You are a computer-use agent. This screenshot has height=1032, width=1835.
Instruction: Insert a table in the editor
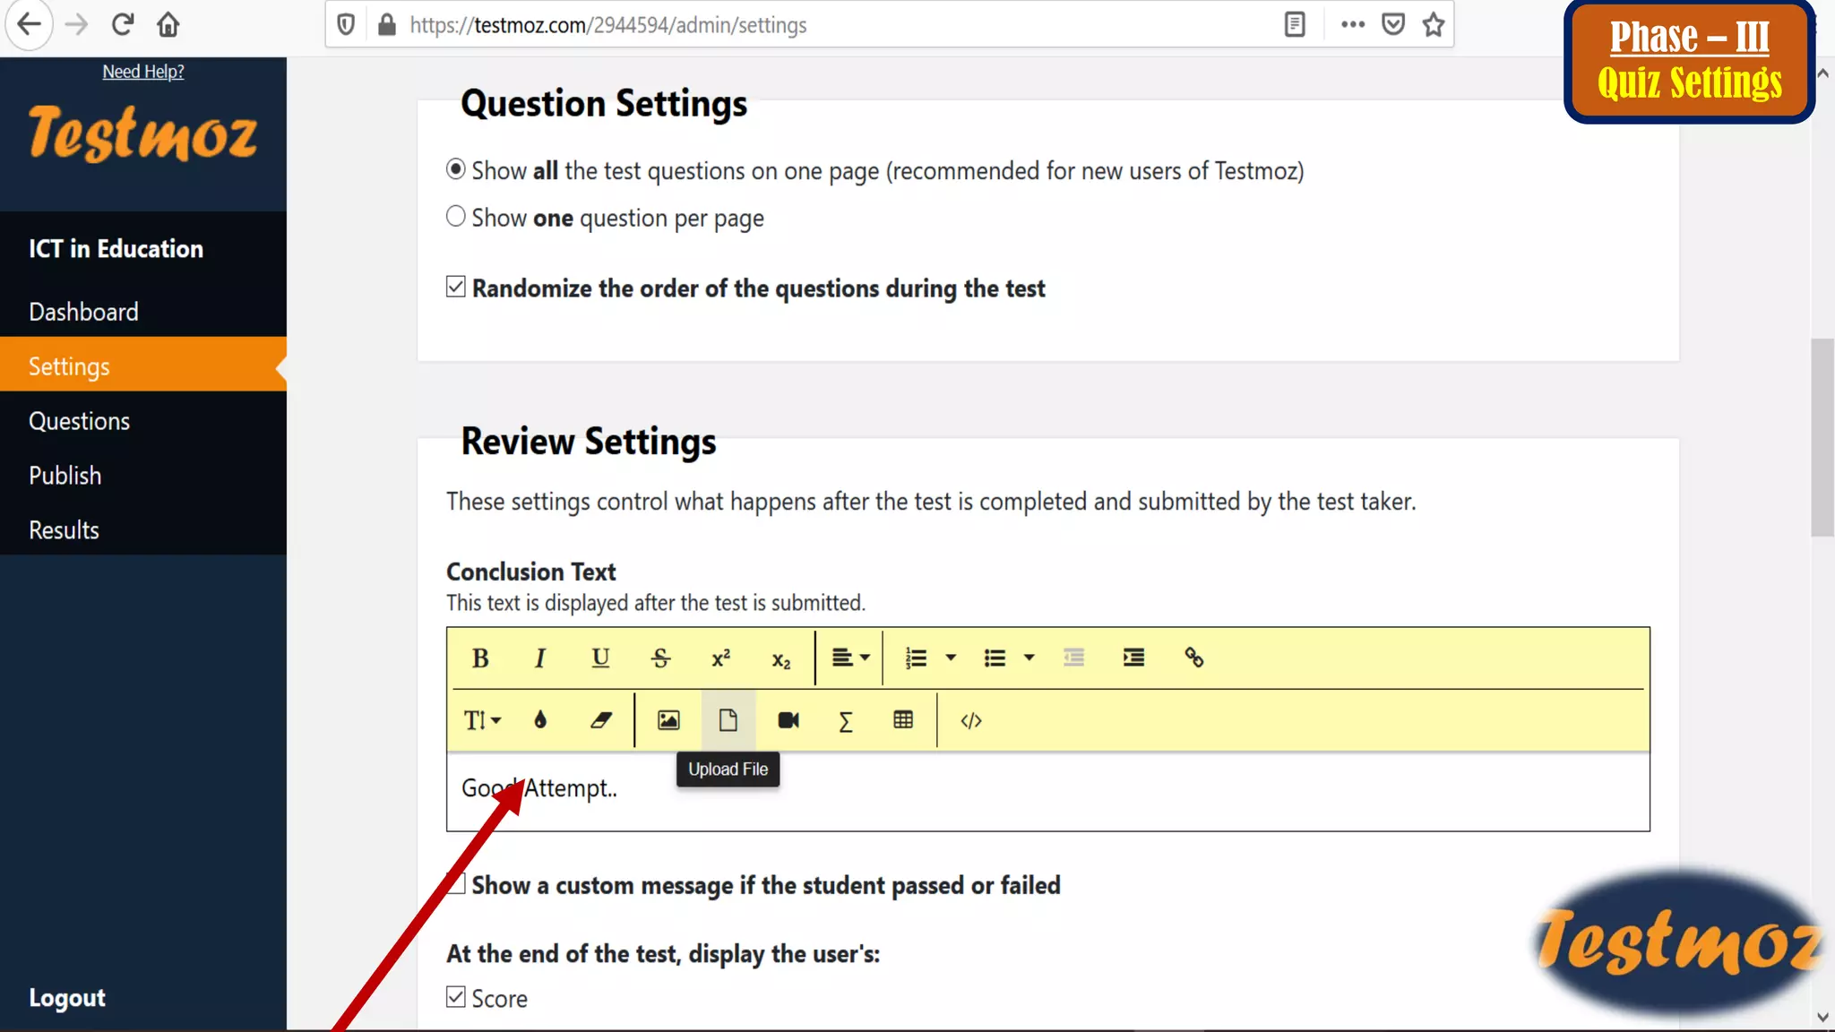(903, 720)
